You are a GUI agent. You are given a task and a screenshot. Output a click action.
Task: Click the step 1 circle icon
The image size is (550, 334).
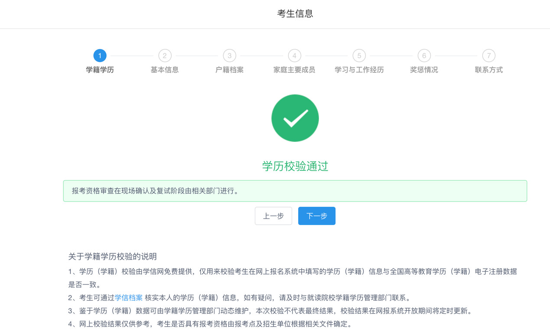pyautogui.click(x=100, y=55)
